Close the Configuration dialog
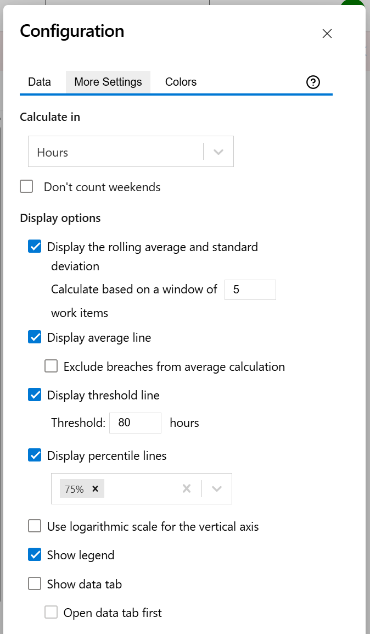Image resolution: width=370 pixels, height=634 pixels. (x=327, y=34)
